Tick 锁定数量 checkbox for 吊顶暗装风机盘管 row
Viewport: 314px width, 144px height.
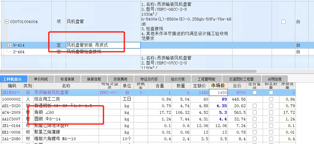[271, 92]
